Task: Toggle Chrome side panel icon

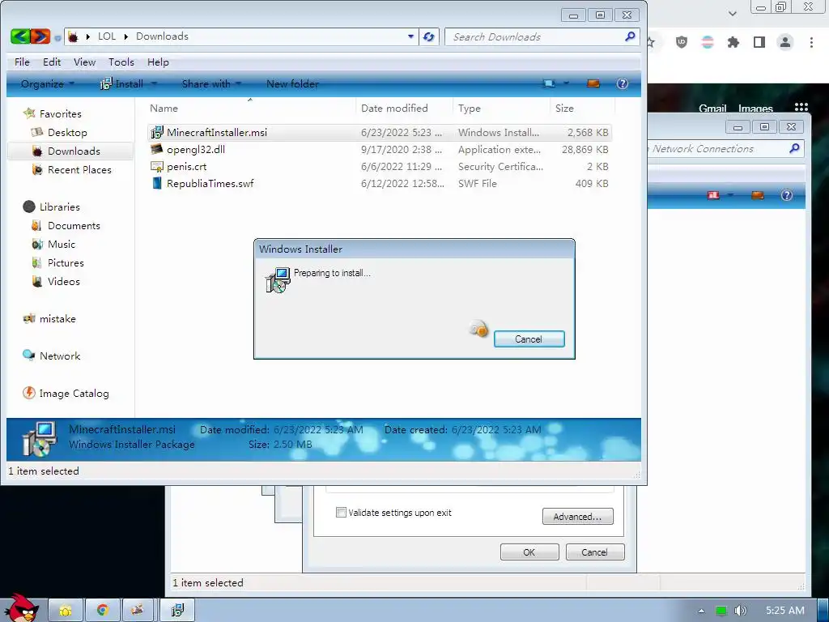Action: 759,42
